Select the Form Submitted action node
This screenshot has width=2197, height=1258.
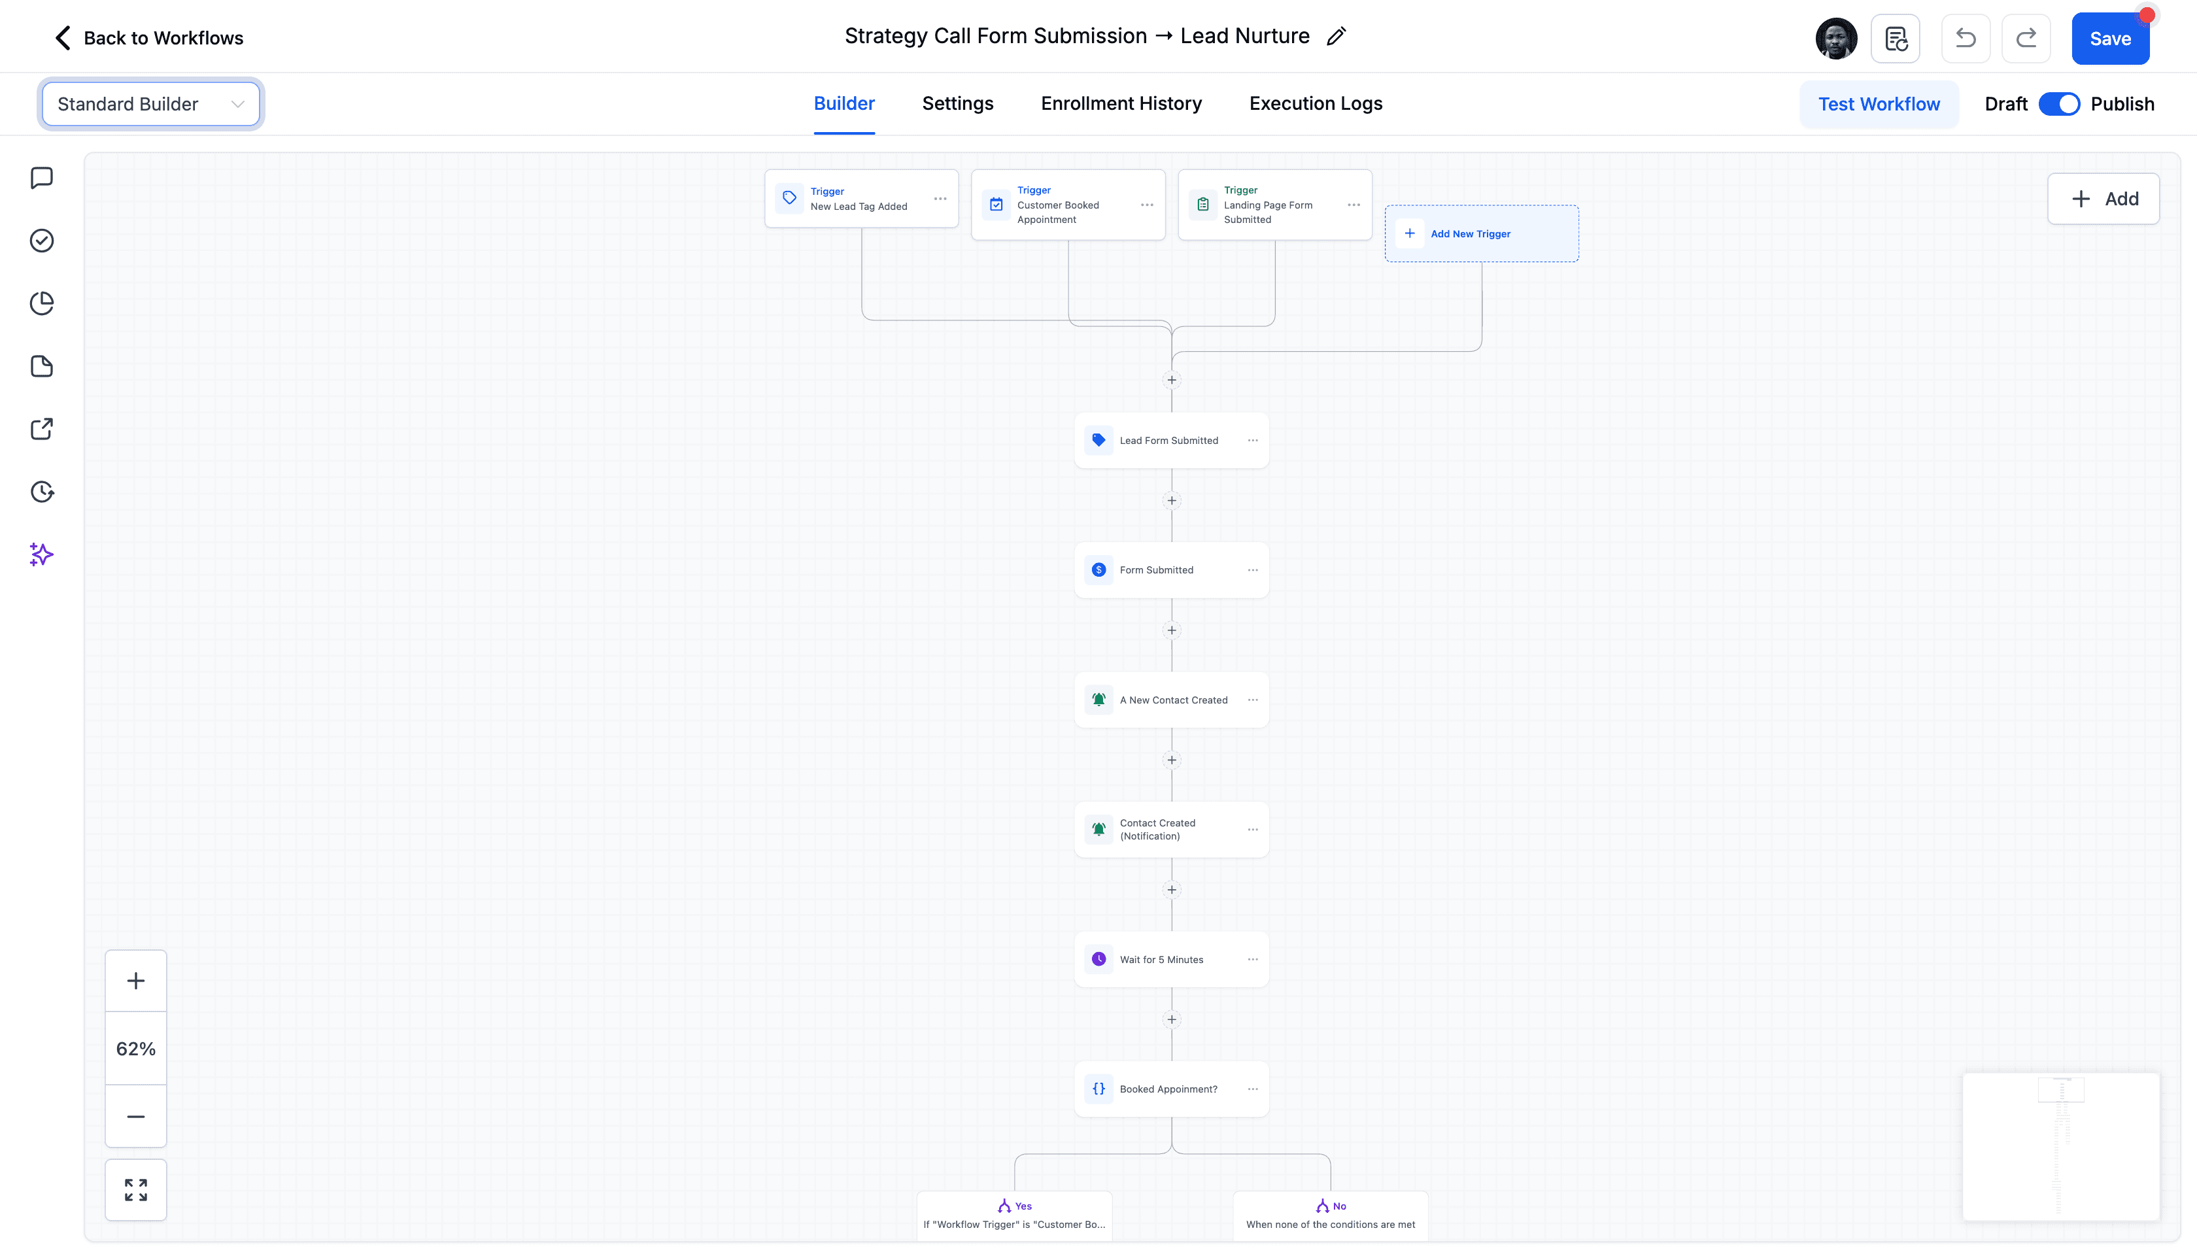[1170, 570]
